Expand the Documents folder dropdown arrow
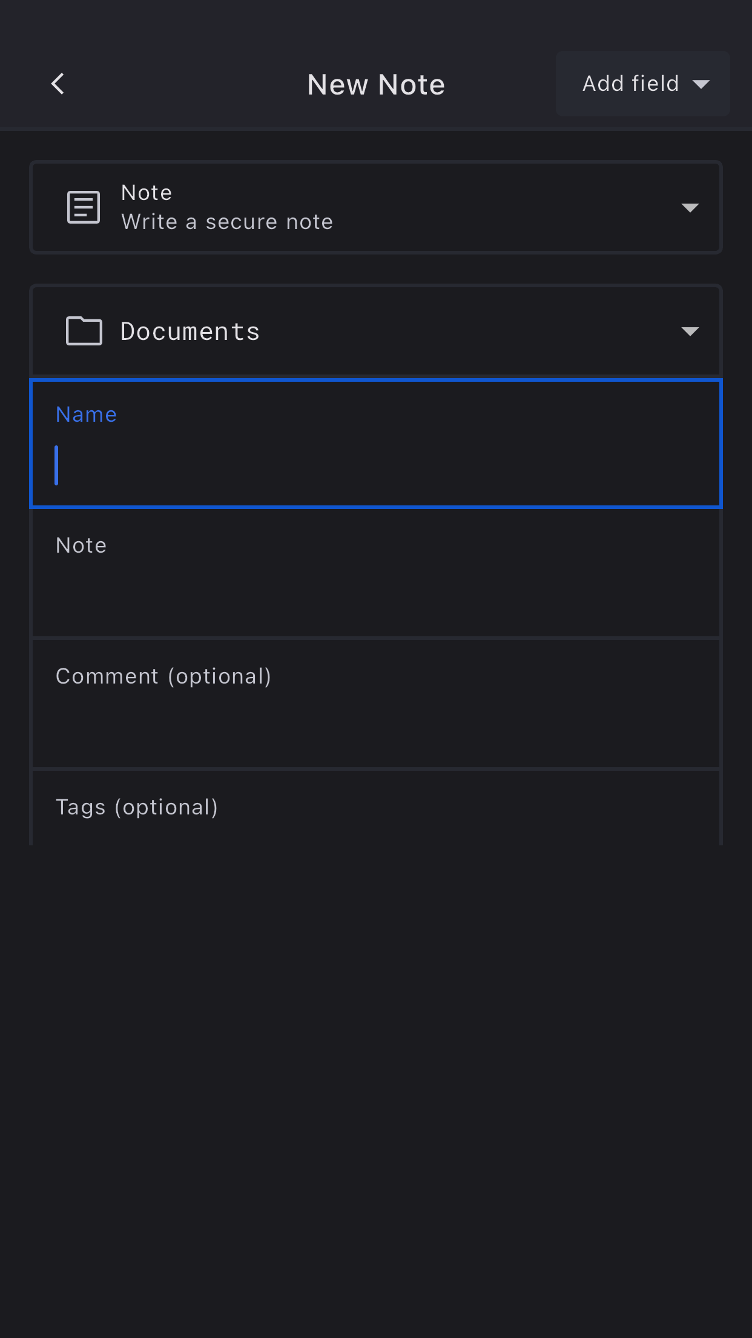 (690, 331)
